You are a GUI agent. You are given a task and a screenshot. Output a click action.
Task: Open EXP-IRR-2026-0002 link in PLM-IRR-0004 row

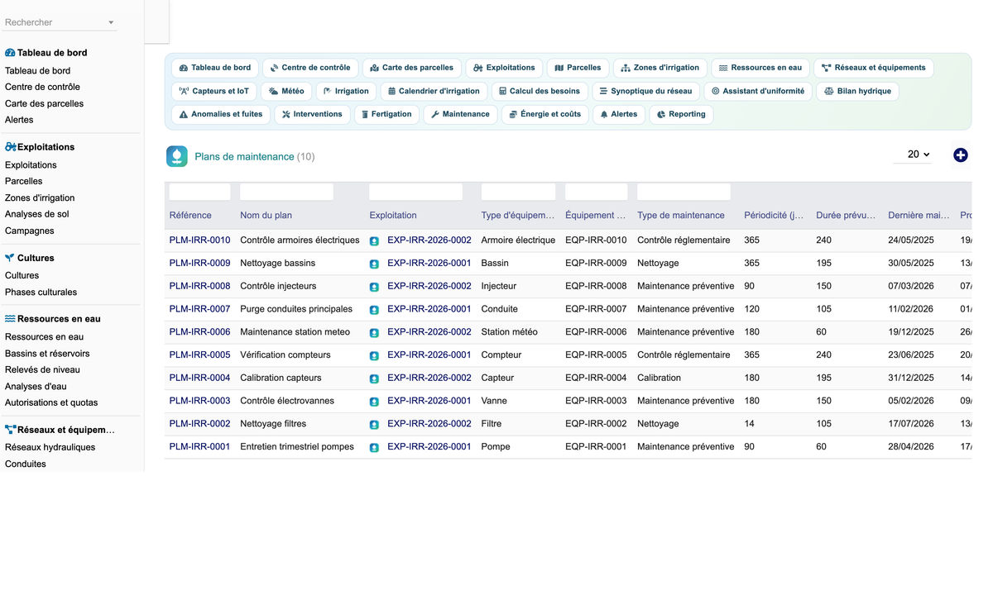pyautogui.click(x=429, y=378)
